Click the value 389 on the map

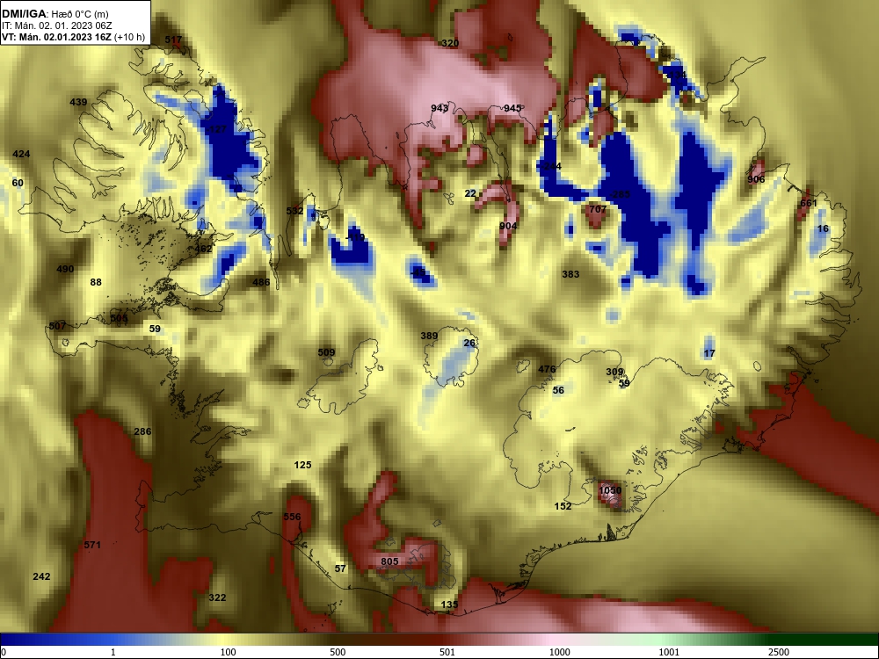(x=430, y=337)
